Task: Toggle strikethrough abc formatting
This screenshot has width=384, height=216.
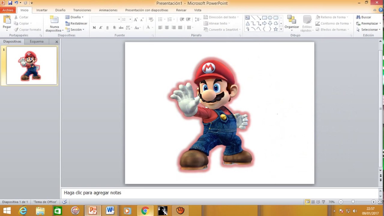Action: (x=121, y=28)
